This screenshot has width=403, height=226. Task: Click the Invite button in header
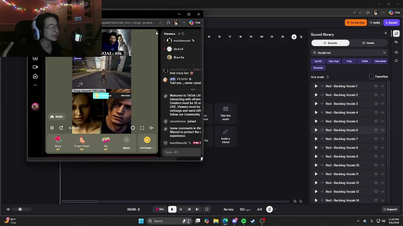pos(375,23)
